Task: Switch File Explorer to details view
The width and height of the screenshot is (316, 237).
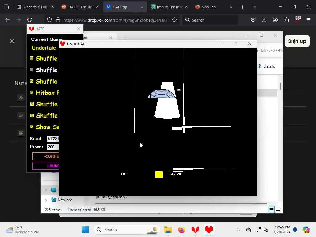Action: click(271, 210)
